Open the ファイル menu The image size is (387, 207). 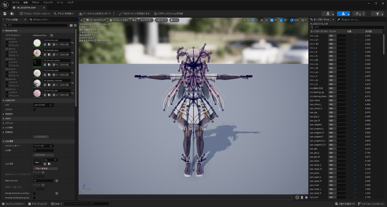[15, 2]
